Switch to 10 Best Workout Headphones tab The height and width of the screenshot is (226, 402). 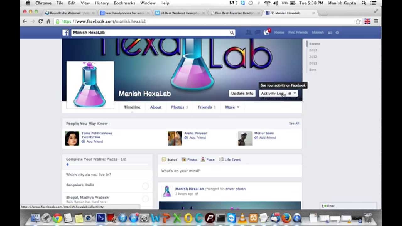[180, 13]
